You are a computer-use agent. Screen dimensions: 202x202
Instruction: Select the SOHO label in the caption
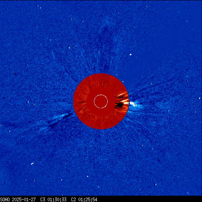tap(5, 200)
